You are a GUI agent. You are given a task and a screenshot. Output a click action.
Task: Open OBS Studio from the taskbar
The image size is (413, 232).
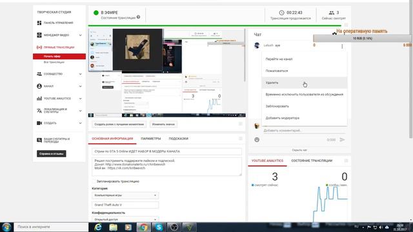174,227
